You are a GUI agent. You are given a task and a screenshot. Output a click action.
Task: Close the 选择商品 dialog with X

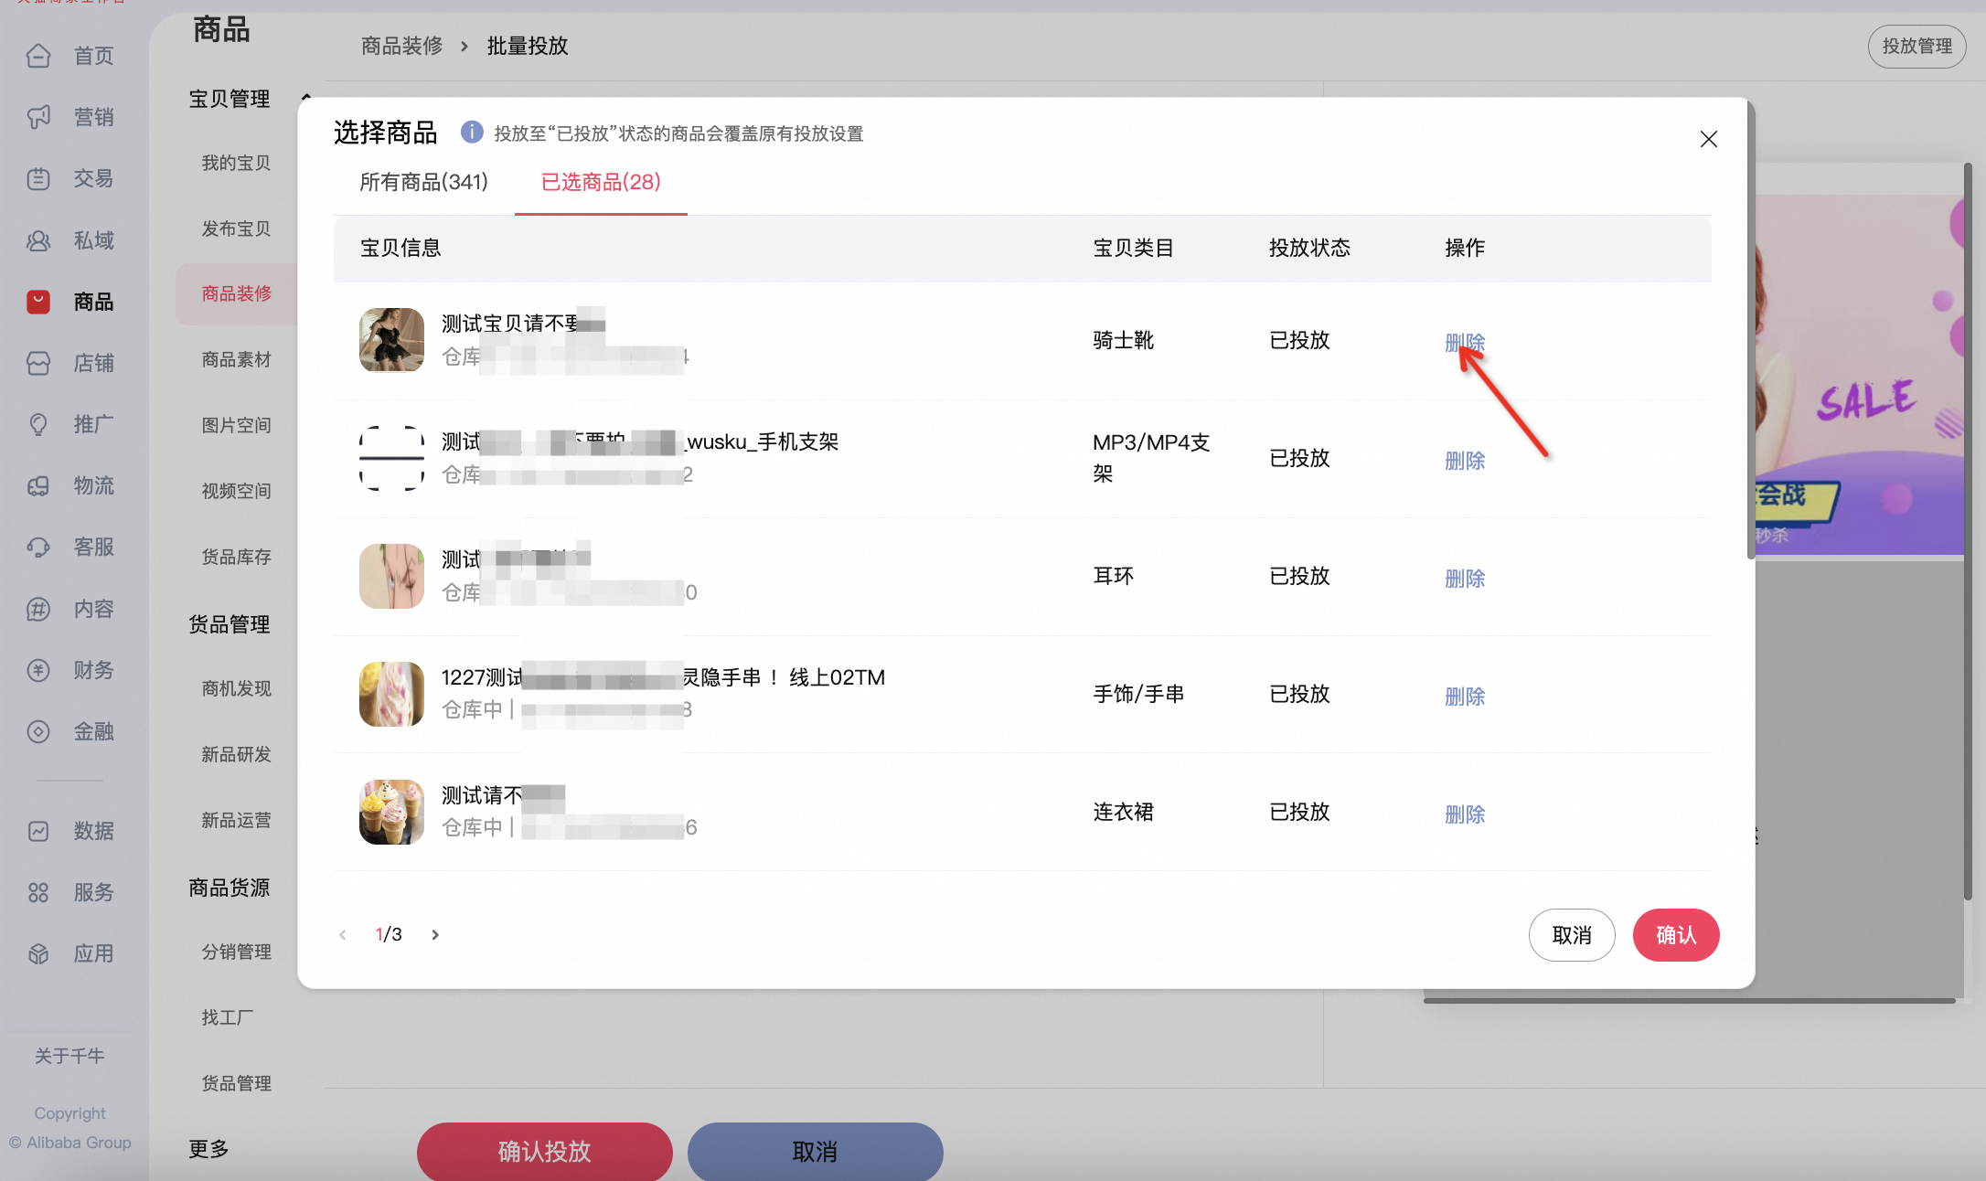point(1708,139)
